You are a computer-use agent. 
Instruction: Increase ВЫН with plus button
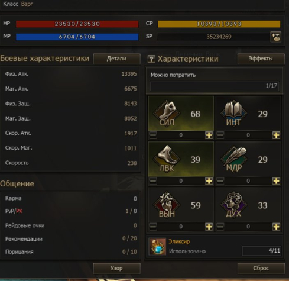point(209,227)
